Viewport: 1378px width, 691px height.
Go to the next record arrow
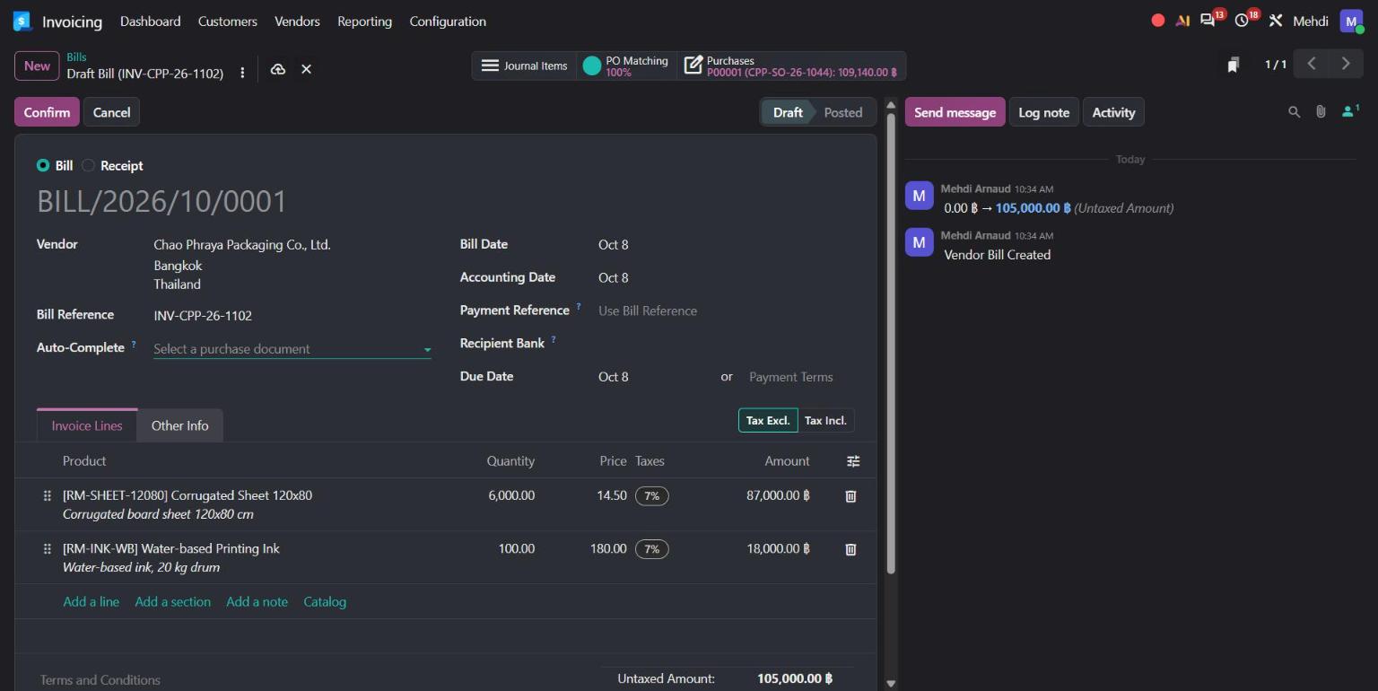coord(1345,64)
